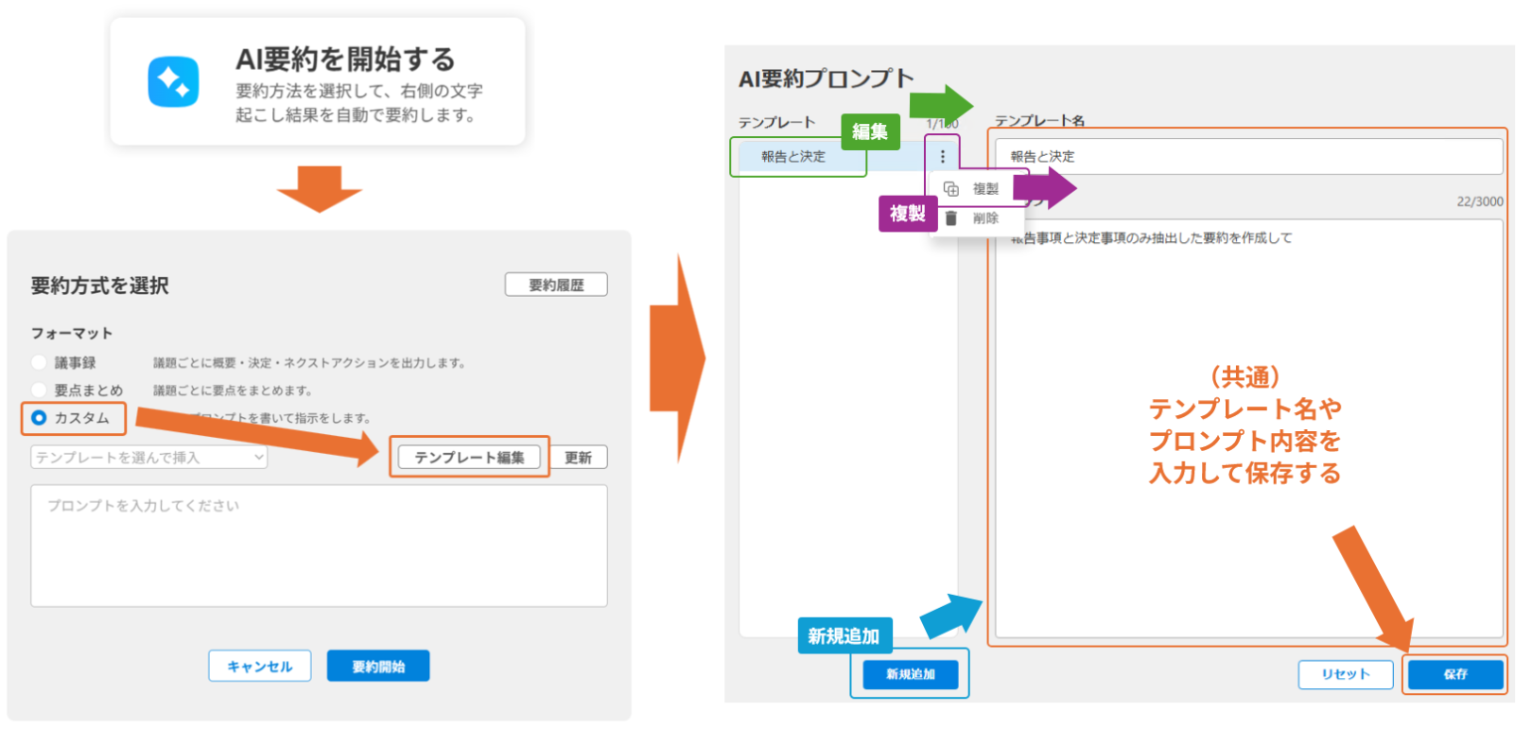Screen dimensions: 1532x729
Task: Start summarizing with 要約開始 button
Action: tap(378, 667)
